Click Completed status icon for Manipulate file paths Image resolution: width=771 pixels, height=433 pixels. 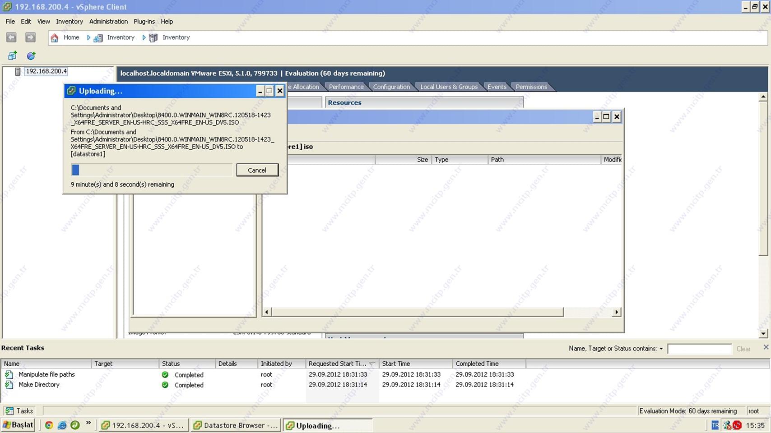point(165,375)
